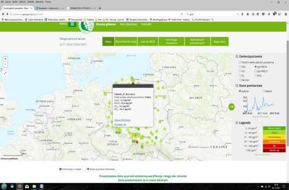Select the O3 pollutant radio button
Screen dimensions: 289x190
pyautogui.click(x=240, y=75)
